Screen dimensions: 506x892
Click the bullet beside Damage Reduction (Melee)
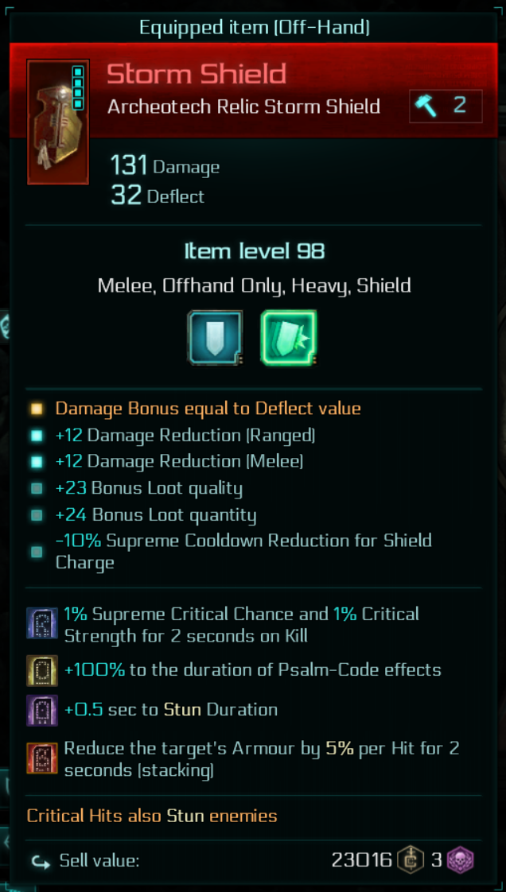[37, 462]
